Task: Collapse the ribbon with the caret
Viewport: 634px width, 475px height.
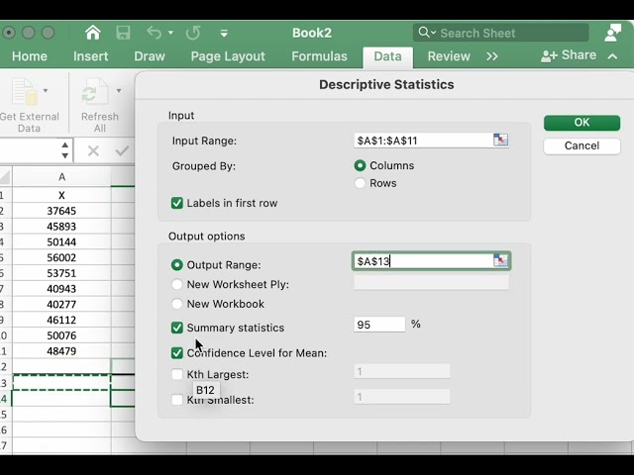Action: pyautogui.click(x=612, y=56)
